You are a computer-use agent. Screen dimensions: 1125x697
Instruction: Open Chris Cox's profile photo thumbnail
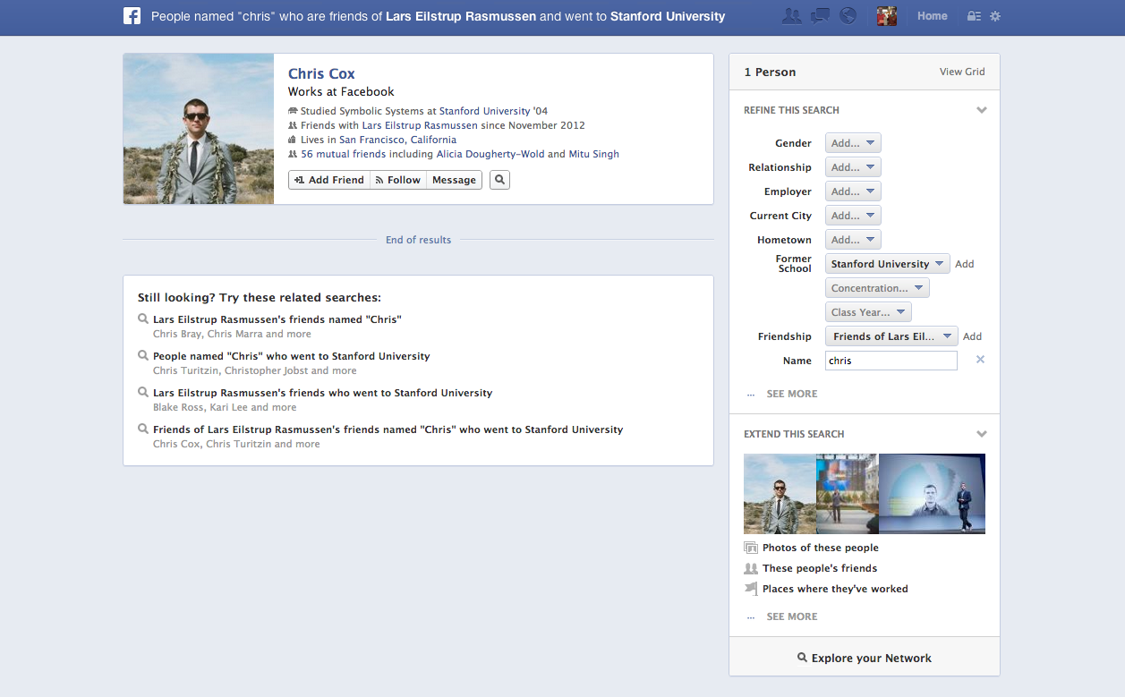pyautogui.click(x=199, y=129)
